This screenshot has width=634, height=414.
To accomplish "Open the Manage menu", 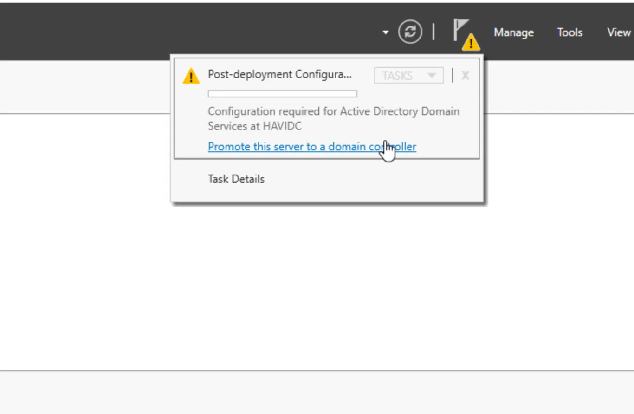I will coord(513,32).
